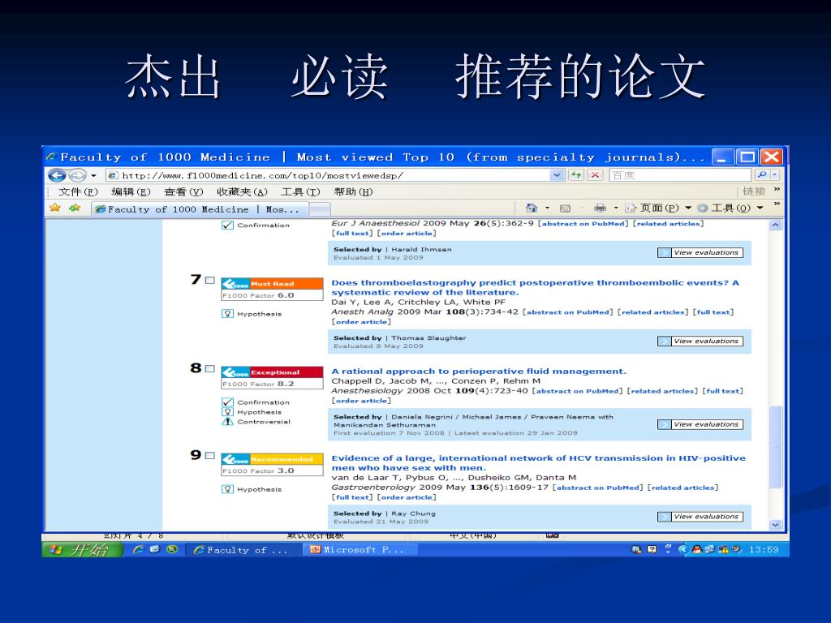Open the search provider dropdown arrow
Screen dimensions: 831x623
tap(774, 174)
